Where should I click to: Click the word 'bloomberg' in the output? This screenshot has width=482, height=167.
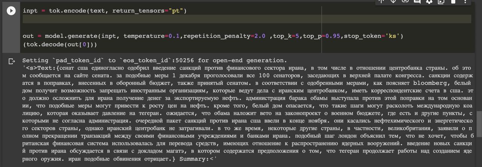click(x=431, y=83)
